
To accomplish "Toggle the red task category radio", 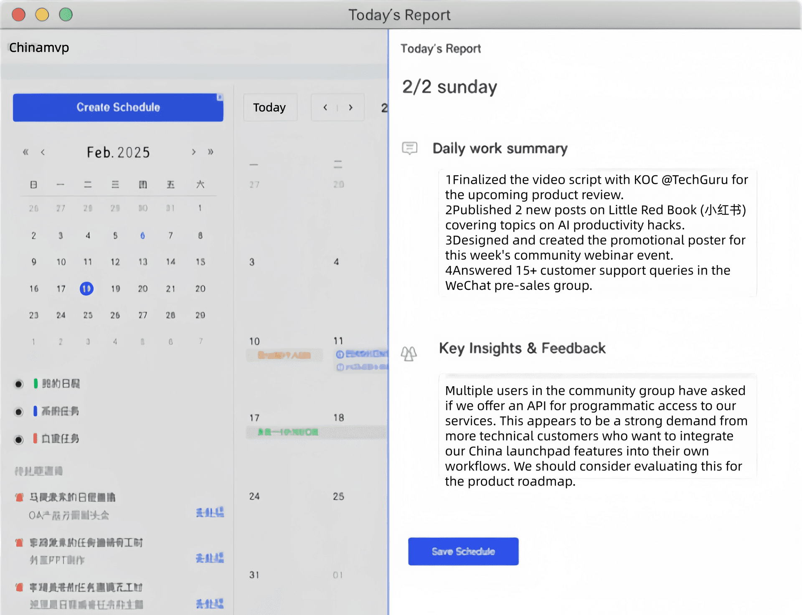I will click(18, 439).
